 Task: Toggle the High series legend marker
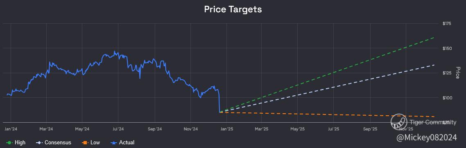pos(9,143)
